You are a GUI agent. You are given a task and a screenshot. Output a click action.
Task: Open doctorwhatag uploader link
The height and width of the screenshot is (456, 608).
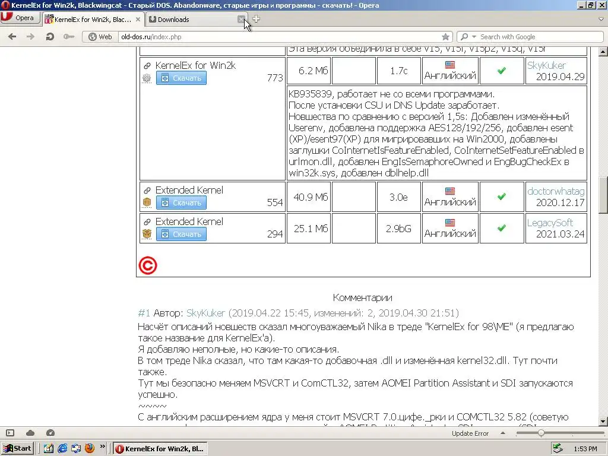point(556,191)
